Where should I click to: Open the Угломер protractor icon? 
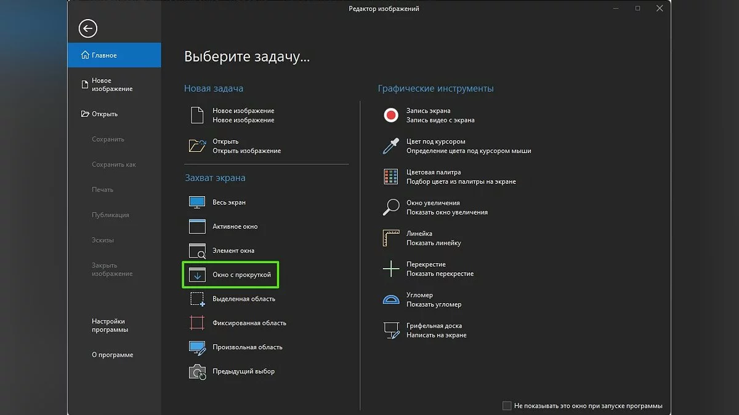(391, 299)
